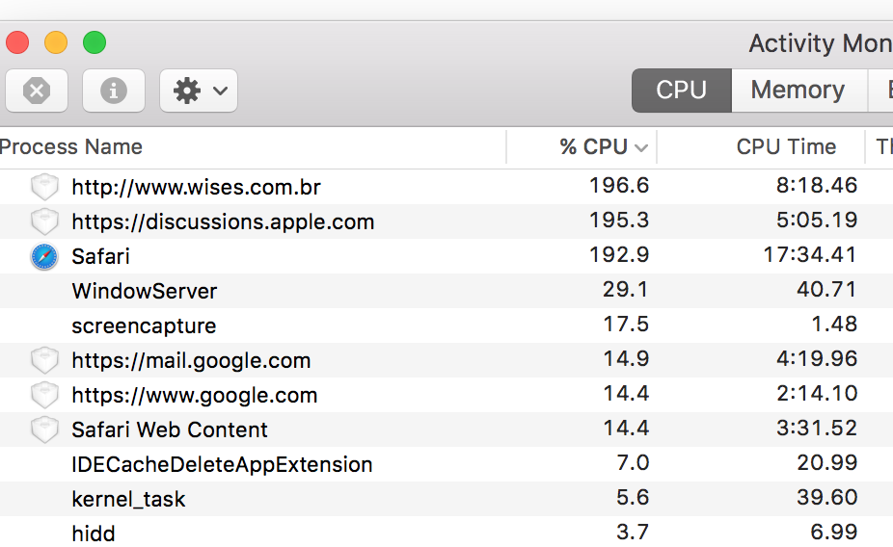Switch to the Memory tab
893x547 pixels.
tap(798, 91)
